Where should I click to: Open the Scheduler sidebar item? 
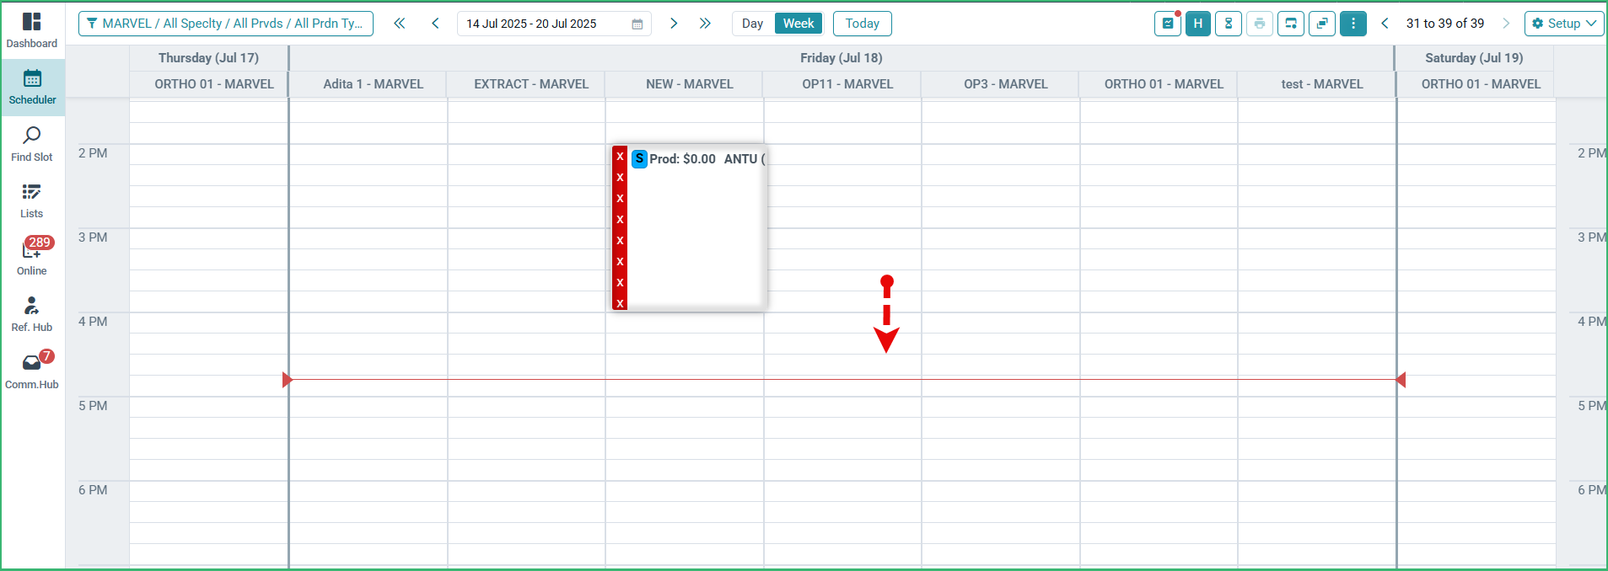(32, 88)
